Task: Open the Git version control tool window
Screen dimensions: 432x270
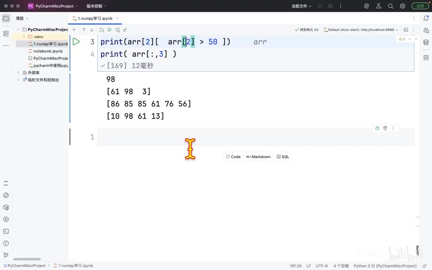Action: click(x=6, y=255)
